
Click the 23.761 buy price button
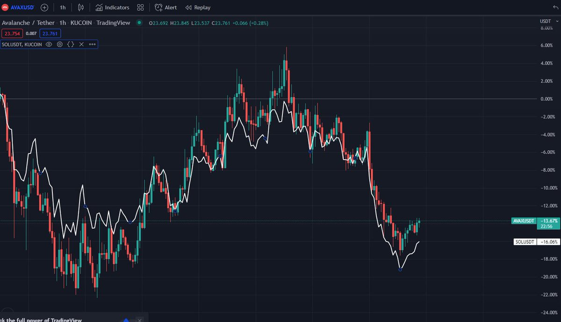[50, 33]
